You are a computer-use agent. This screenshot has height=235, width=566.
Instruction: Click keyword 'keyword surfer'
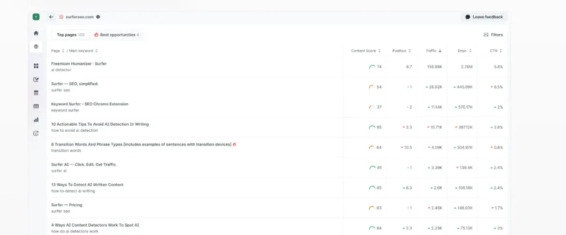(x=65, y=110)
